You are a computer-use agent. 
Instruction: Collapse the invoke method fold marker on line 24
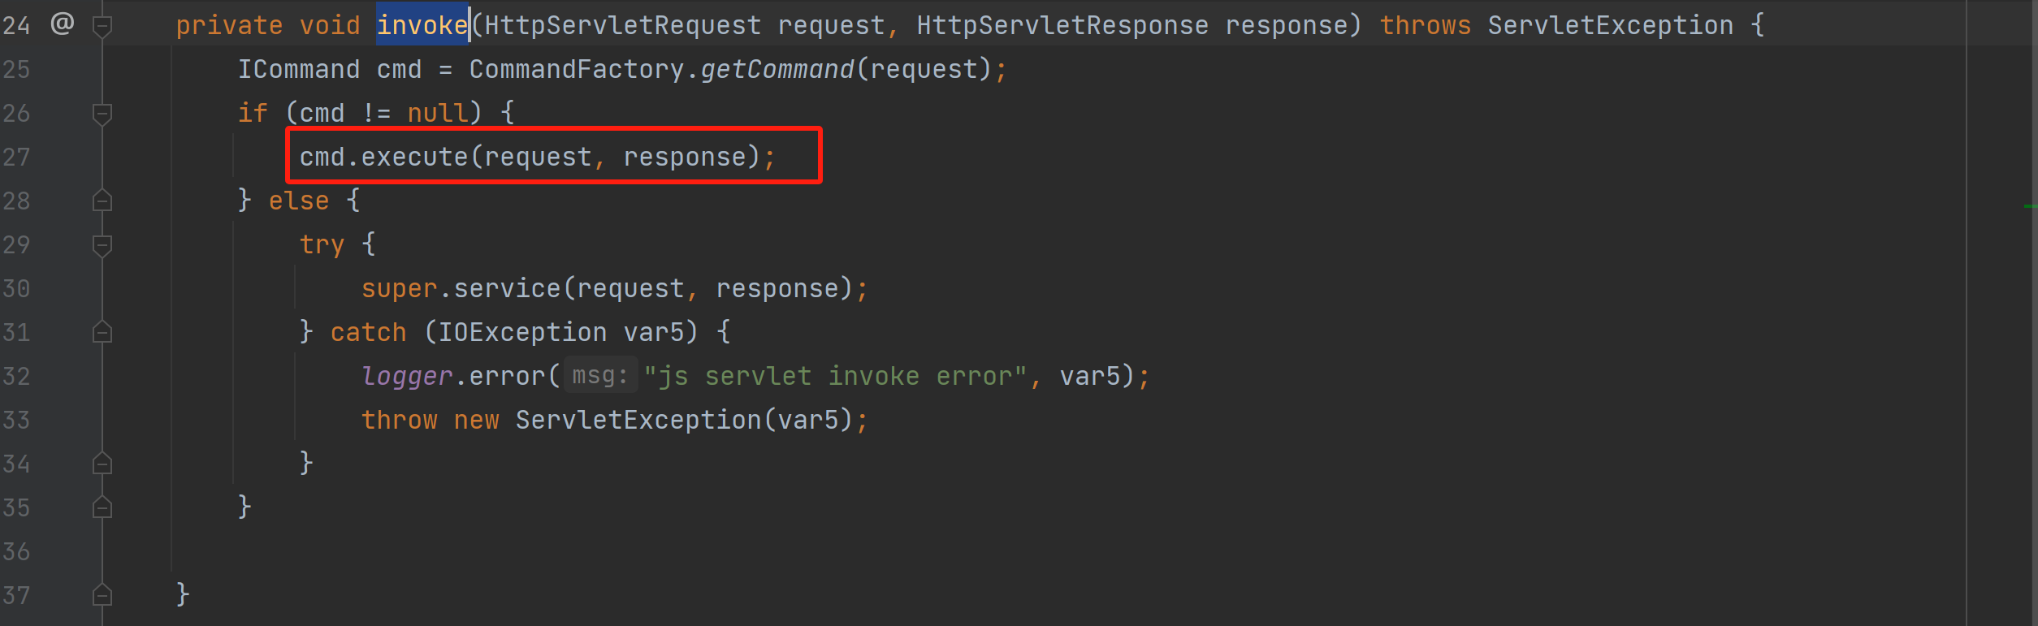click(102, 26)
